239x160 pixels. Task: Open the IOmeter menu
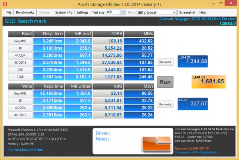pos(44,12)
